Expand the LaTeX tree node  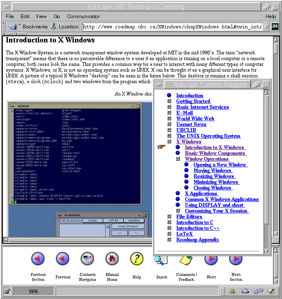coord(169,234)
